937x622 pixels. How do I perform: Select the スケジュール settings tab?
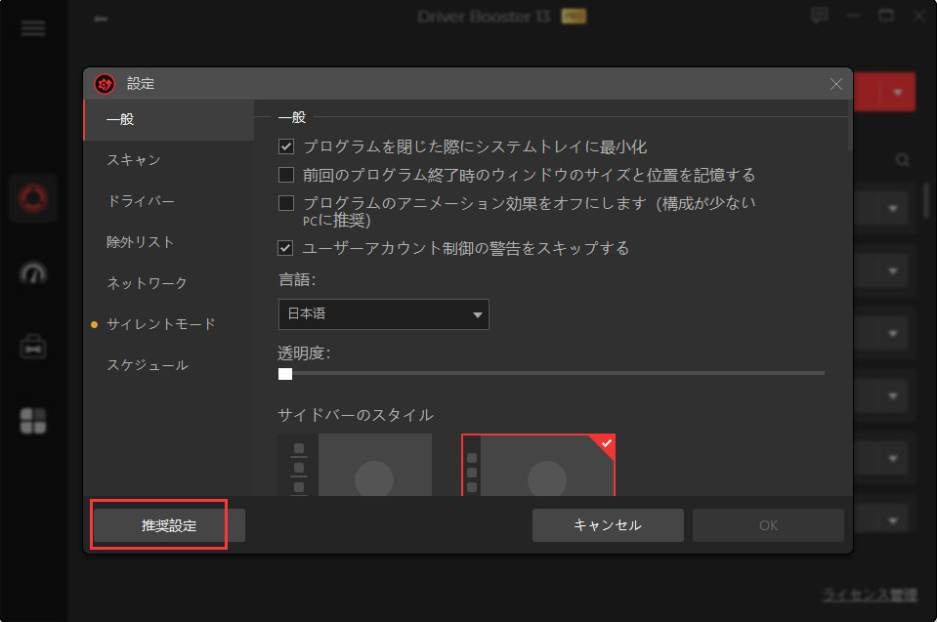point(169,365)
